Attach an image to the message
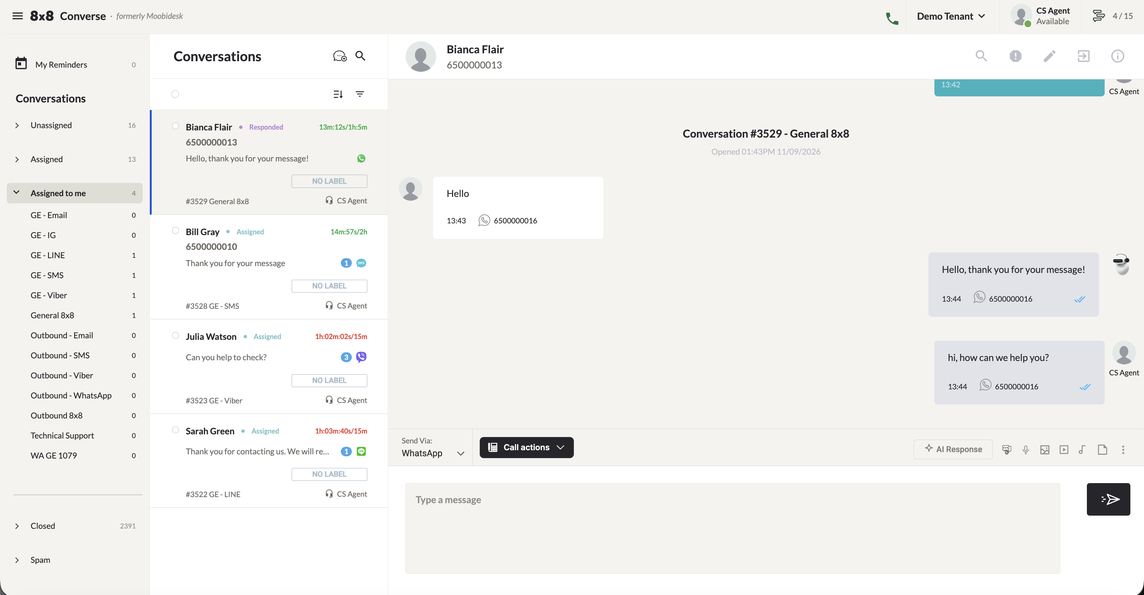The width and height of the screenshot is (1144, 595). (x=1045, y=449)
